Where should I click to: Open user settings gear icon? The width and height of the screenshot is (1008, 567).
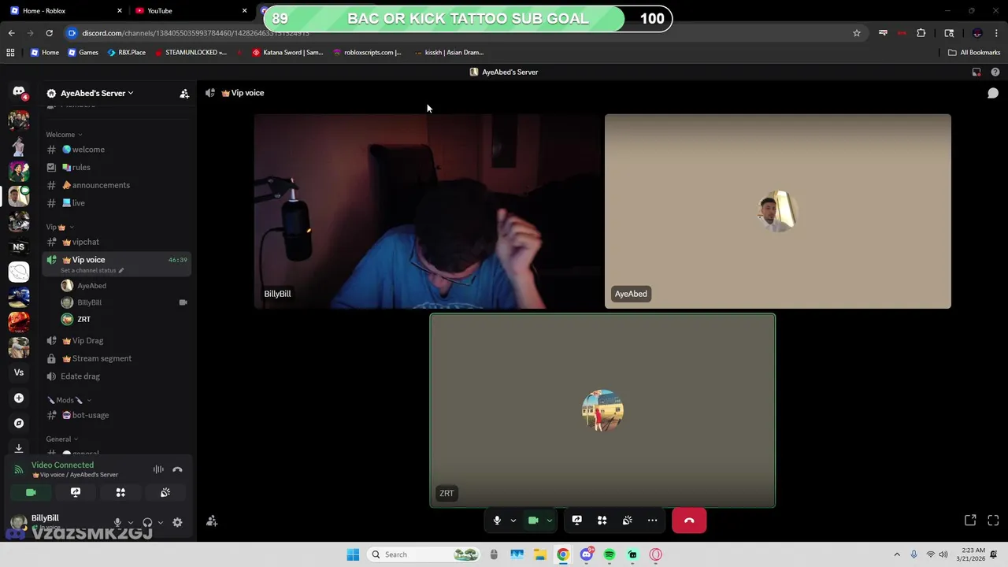coord(177,522)
